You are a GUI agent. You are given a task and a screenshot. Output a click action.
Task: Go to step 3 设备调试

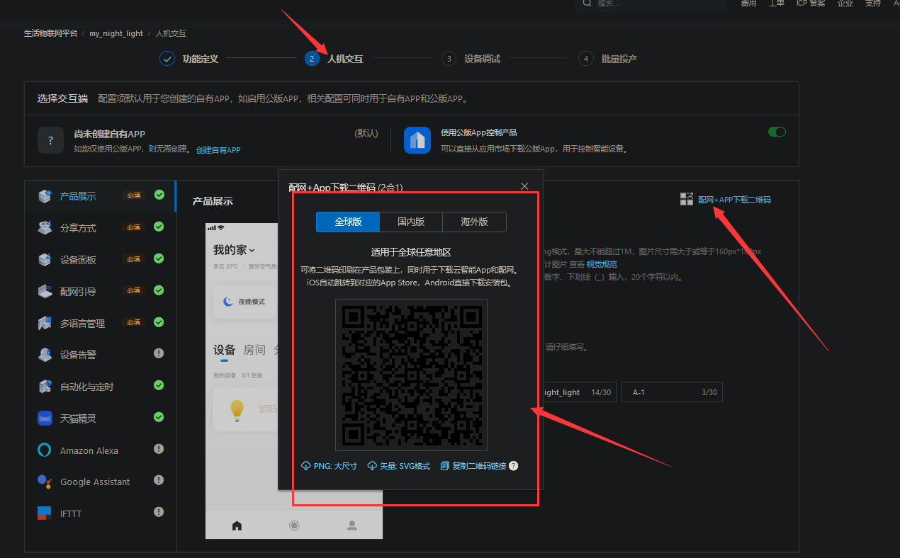pyautogui.click(x=471, y=59)
